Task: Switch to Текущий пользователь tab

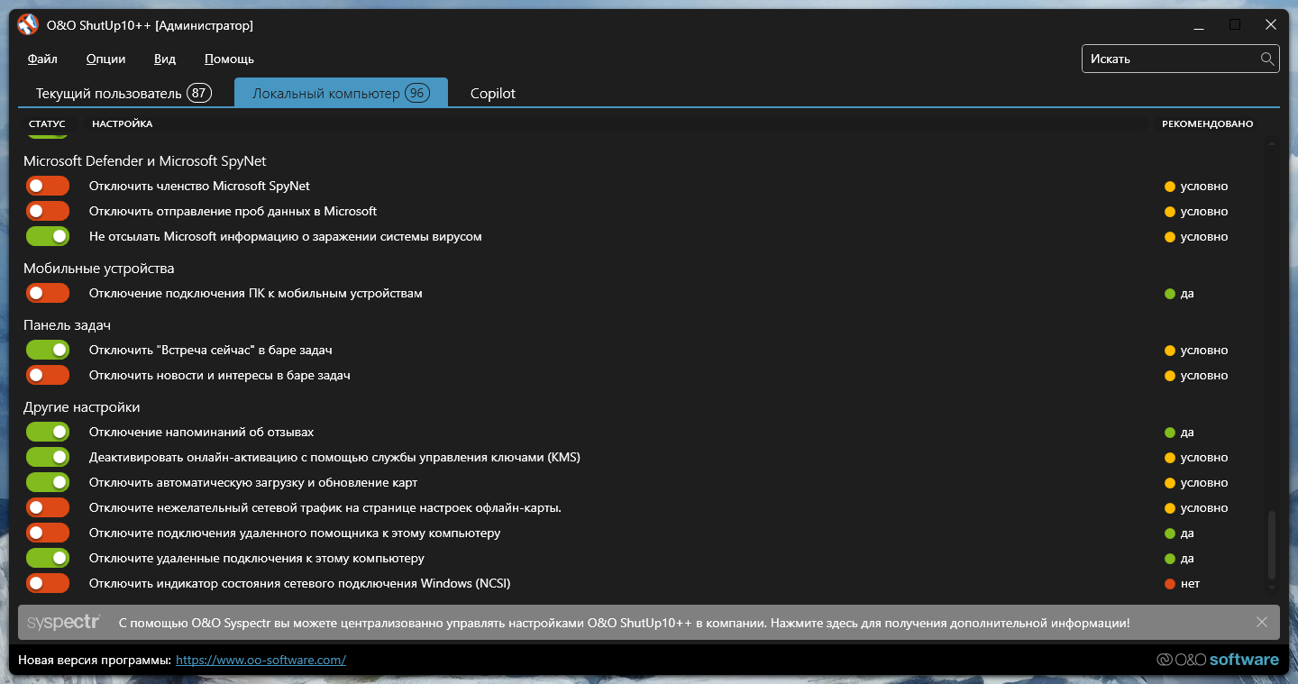Action: coord(123,94)
